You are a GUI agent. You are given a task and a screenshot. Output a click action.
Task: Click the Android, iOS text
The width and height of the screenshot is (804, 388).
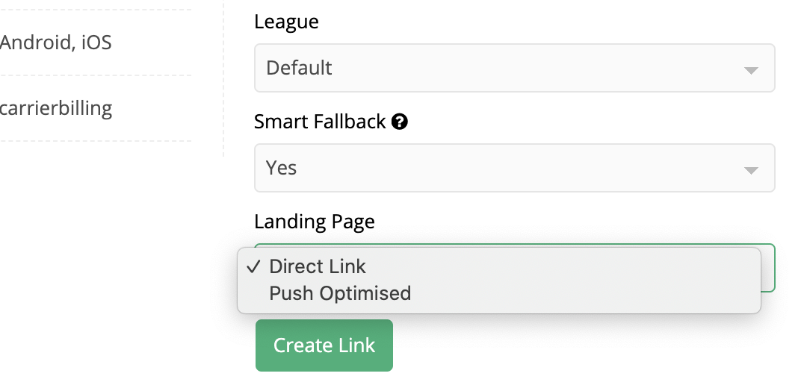(x=55, y=43)
